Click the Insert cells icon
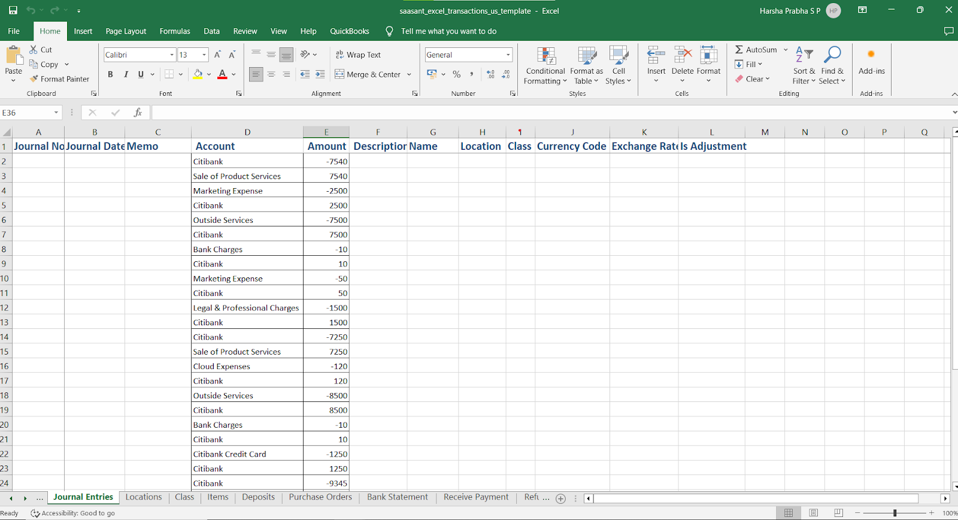The image size is (958, 520). click(656, 55)
